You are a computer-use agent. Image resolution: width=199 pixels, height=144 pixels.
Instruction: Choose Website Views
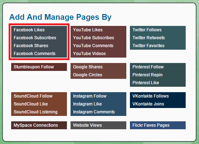click(x=87, y=125)
